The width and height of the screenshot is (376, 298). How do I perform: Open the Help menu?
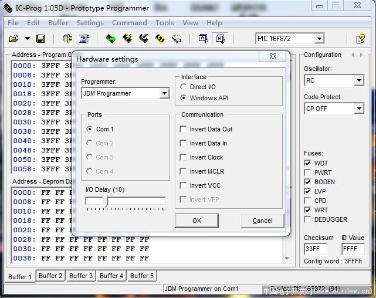pyautogui.click(x=214, y=23)
